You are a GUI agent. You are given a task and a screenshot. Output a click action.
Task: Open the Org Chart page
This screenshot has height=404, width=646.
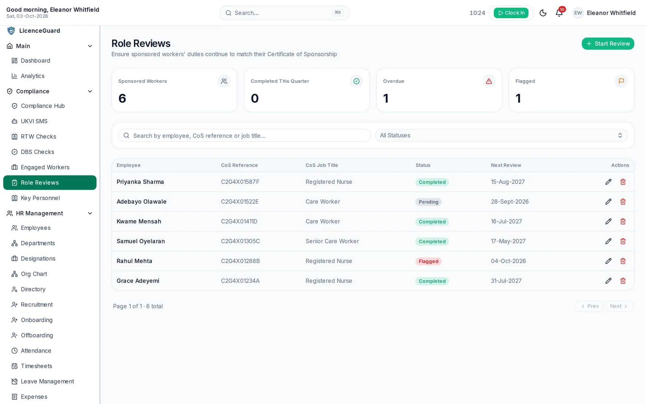coord(50,274)
